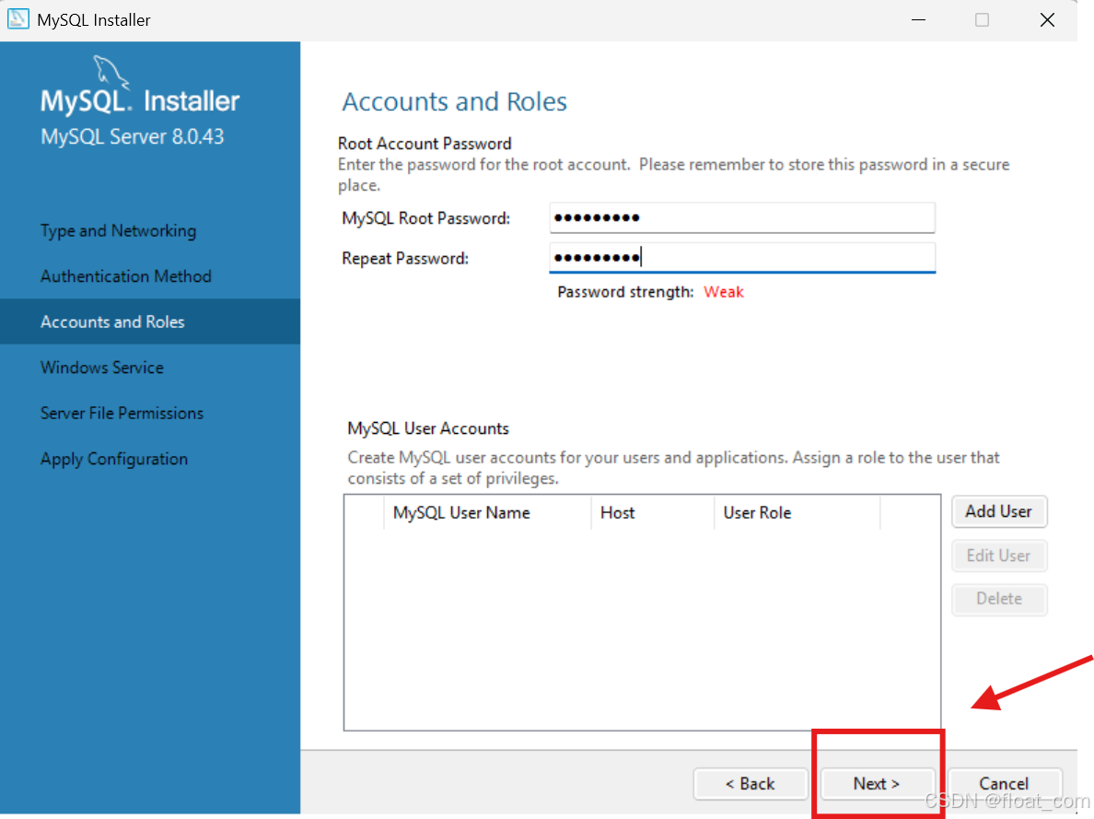Click the Edit User button
The height and width of the screenshot is (819, 1094).
click(x=998, y=556)
